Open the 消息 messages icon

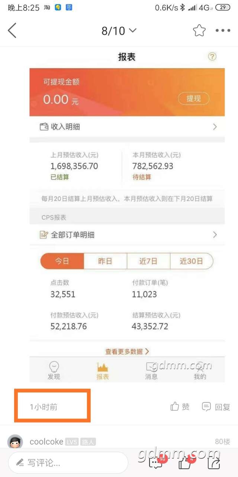(x=151, y=371)
